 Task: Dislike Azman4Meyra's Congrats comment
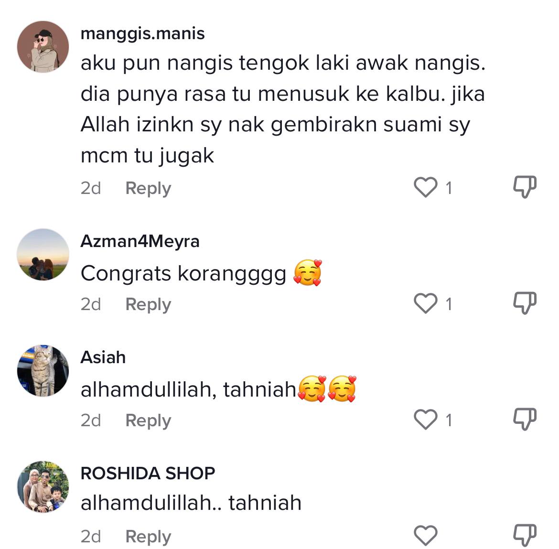[x=525, y=303]
